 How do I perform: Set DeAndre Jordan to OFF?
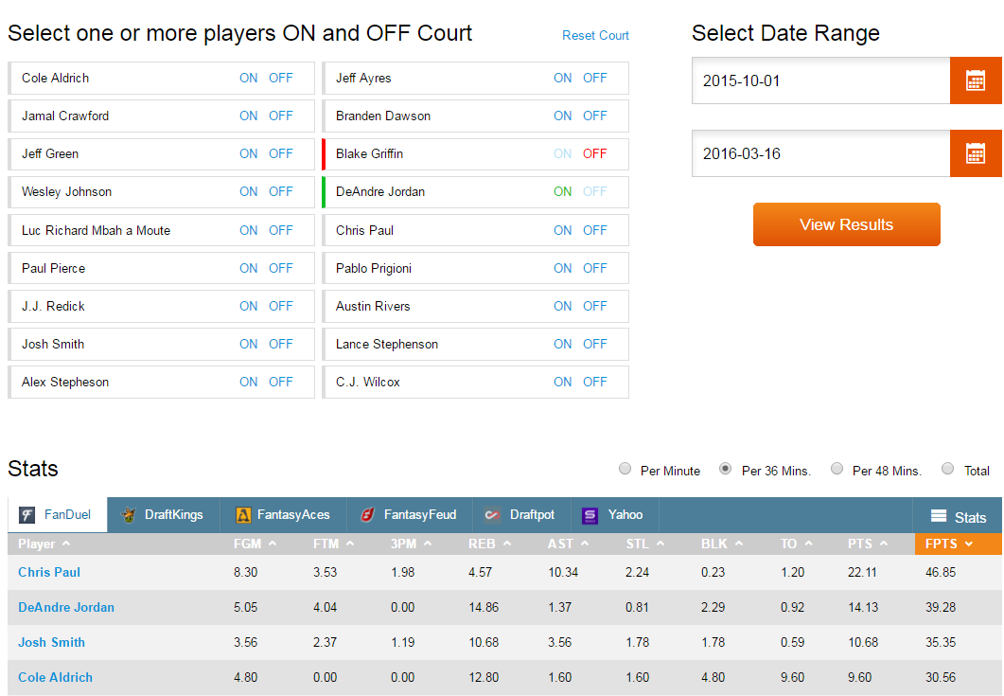coord(595,191)
